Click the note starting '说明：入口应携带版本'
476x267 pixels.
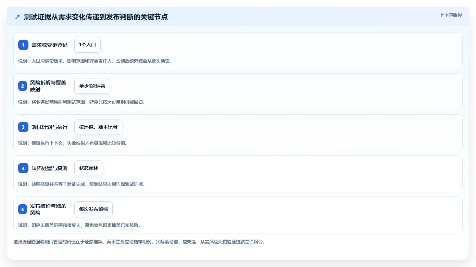click(x=95, y=61)
